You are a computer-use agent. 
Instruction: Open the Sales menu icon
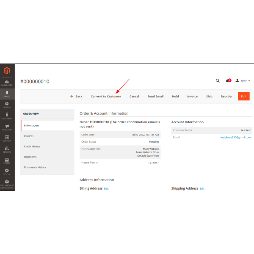(x=7, y=94)
